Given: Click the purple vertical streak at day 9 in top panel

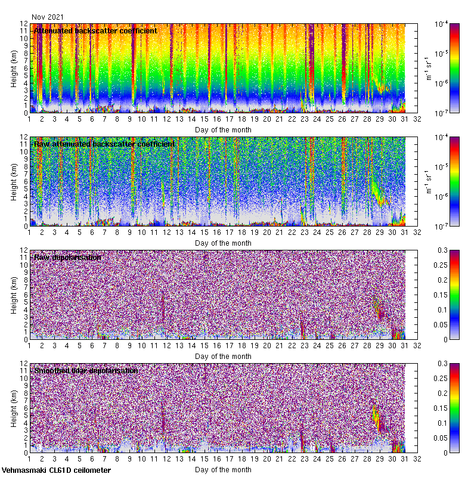Looking at the screenshot, I should click(x=132, y=60).
